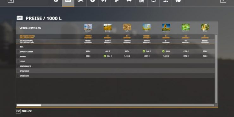
Task: Select the Mais crop thumbnail
Action: (205, 27)
